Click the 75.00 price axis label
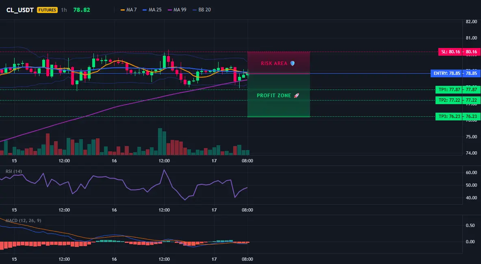Screen dimensions: 481x264 point(471,137)
